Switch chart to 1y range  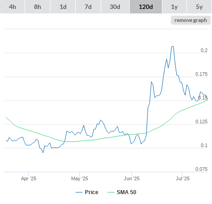pos(174,7)
